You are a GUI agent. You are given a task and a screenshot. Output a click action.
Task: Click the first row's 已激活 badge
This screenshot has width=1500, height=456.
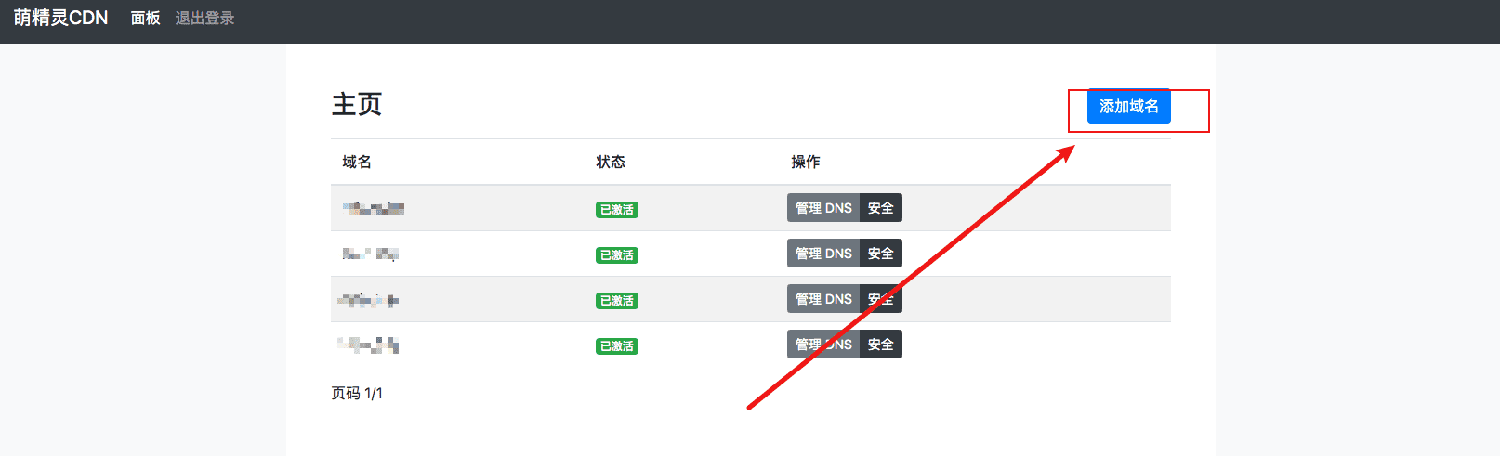617,210
